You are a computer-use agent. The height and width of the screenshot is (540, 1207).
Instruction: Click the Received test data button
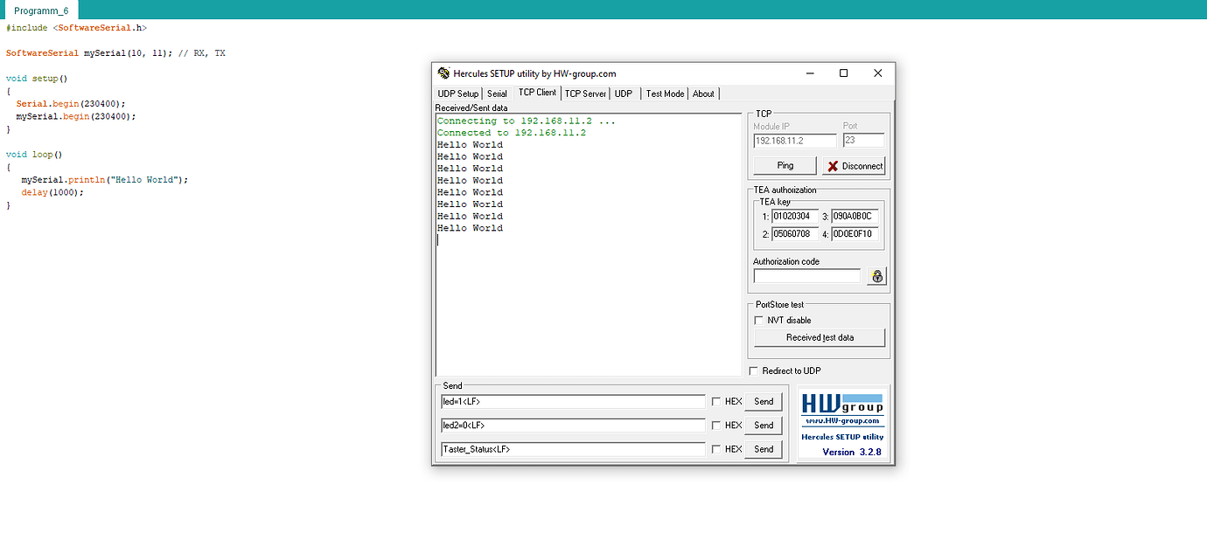pyautogui.click(x=819, y=337)
